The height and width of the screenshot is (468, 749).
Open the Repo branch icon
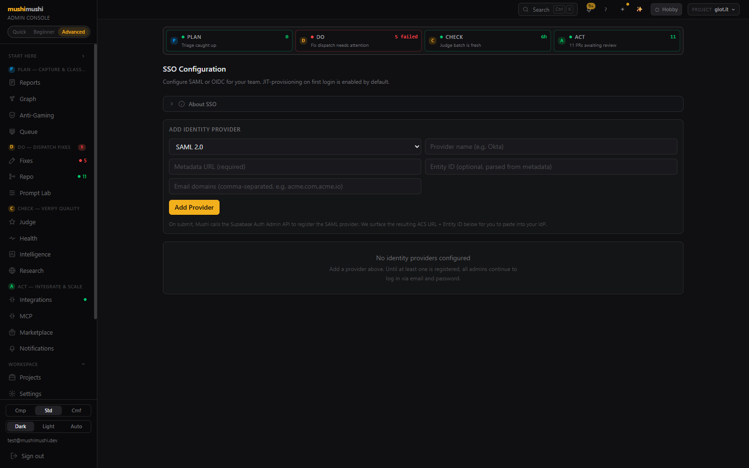pos(12,176)
